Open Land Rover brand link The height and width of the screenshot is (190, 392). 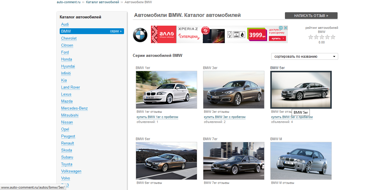tap(71, 87)
